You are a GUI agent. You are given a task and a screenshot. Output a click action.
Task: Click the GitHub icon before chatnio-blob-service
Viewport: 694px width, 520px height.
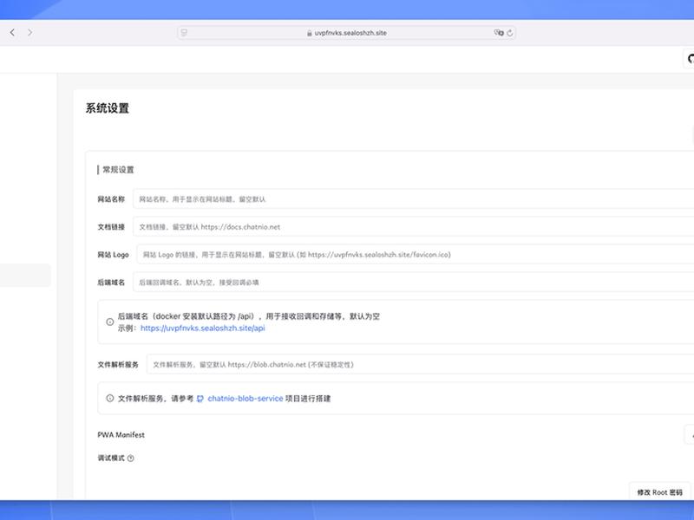200,399
